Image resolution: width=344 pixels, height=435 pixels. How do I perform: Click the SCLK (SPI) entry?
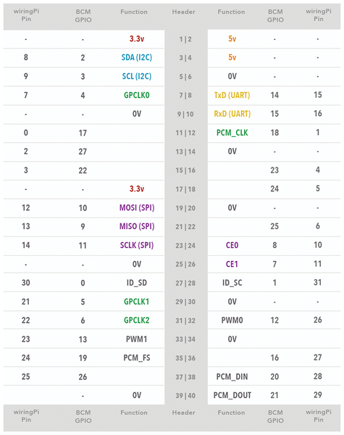click(x=137, y=245)
